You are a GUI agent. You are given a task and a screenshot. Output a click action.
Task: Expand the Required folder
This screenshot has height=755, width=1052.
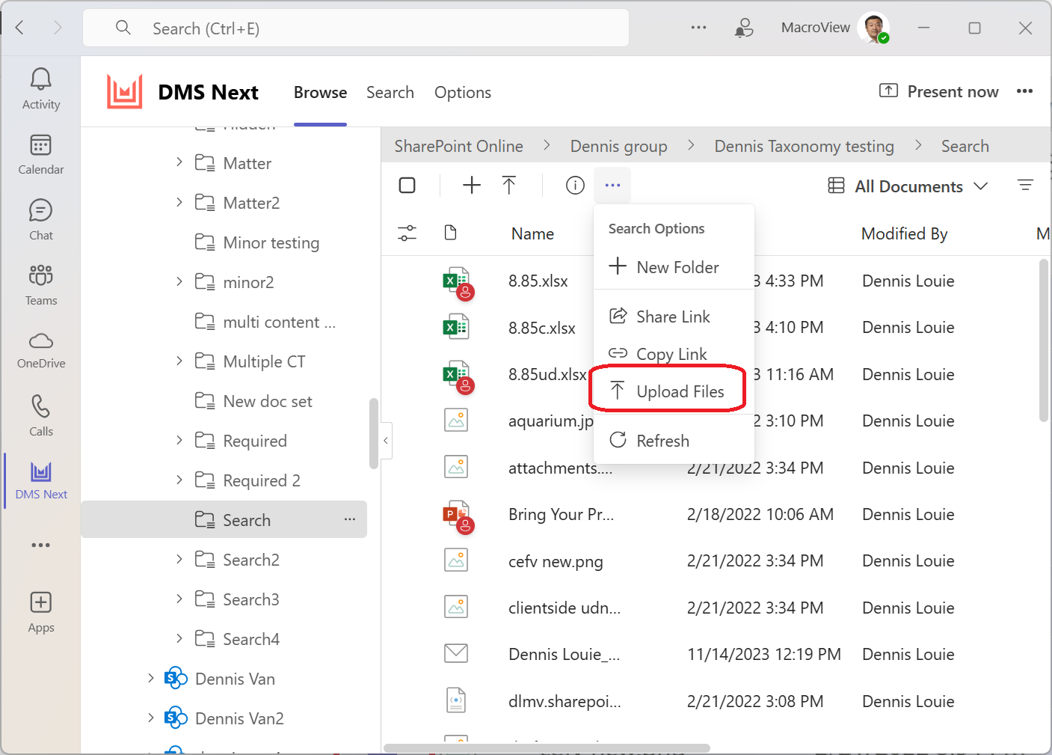(179, 439)
